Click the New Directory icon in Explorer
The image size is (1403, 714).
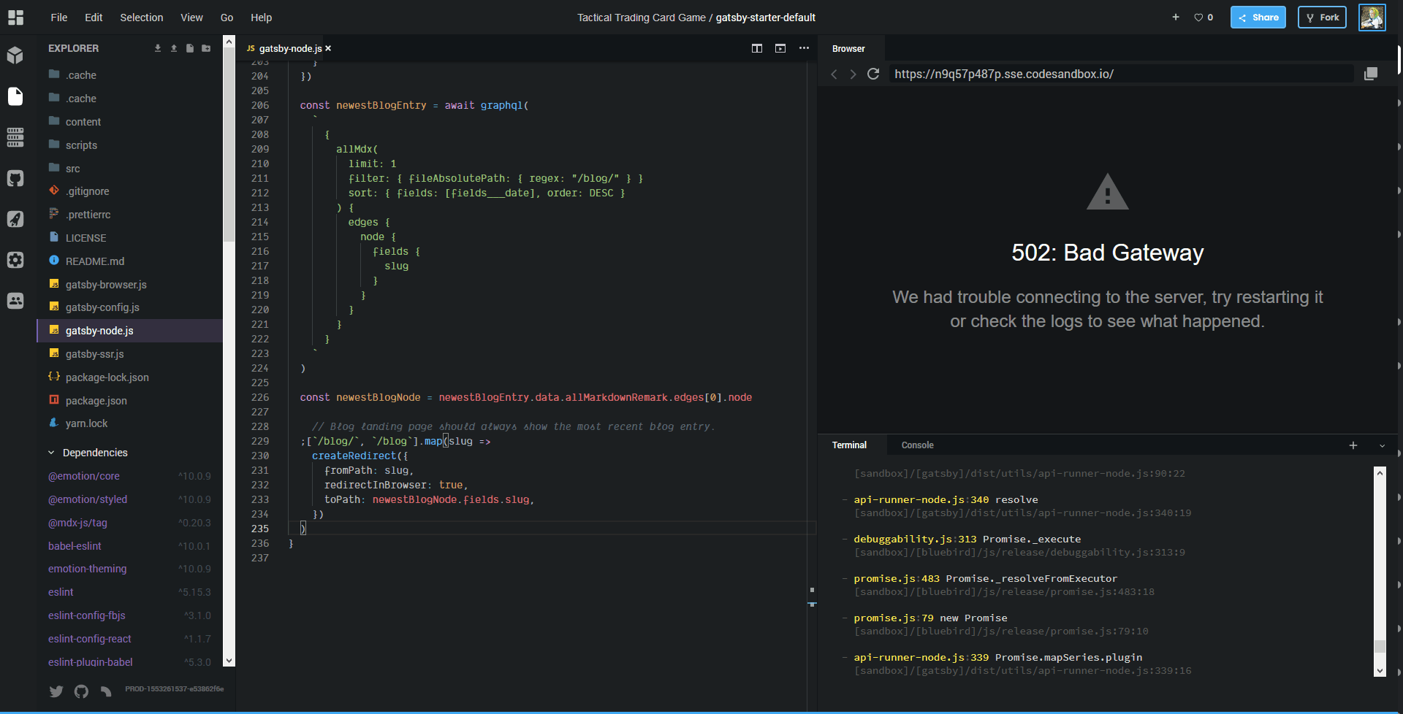click(206, 48)
